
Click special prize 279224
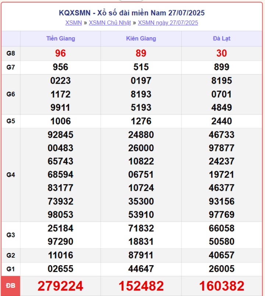pos(60,286)
